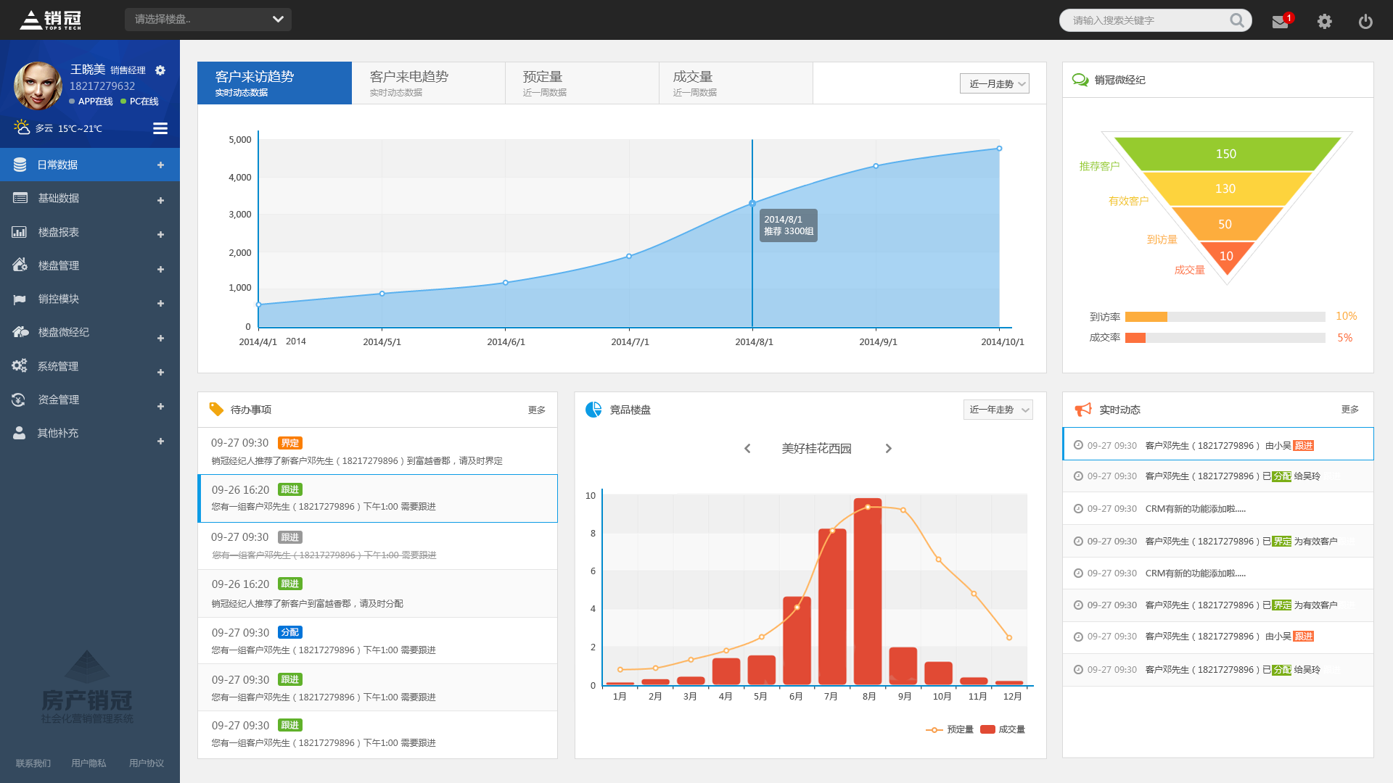
Task: Click the orange 界定 tag in todo list
Action: click(290, 443)
